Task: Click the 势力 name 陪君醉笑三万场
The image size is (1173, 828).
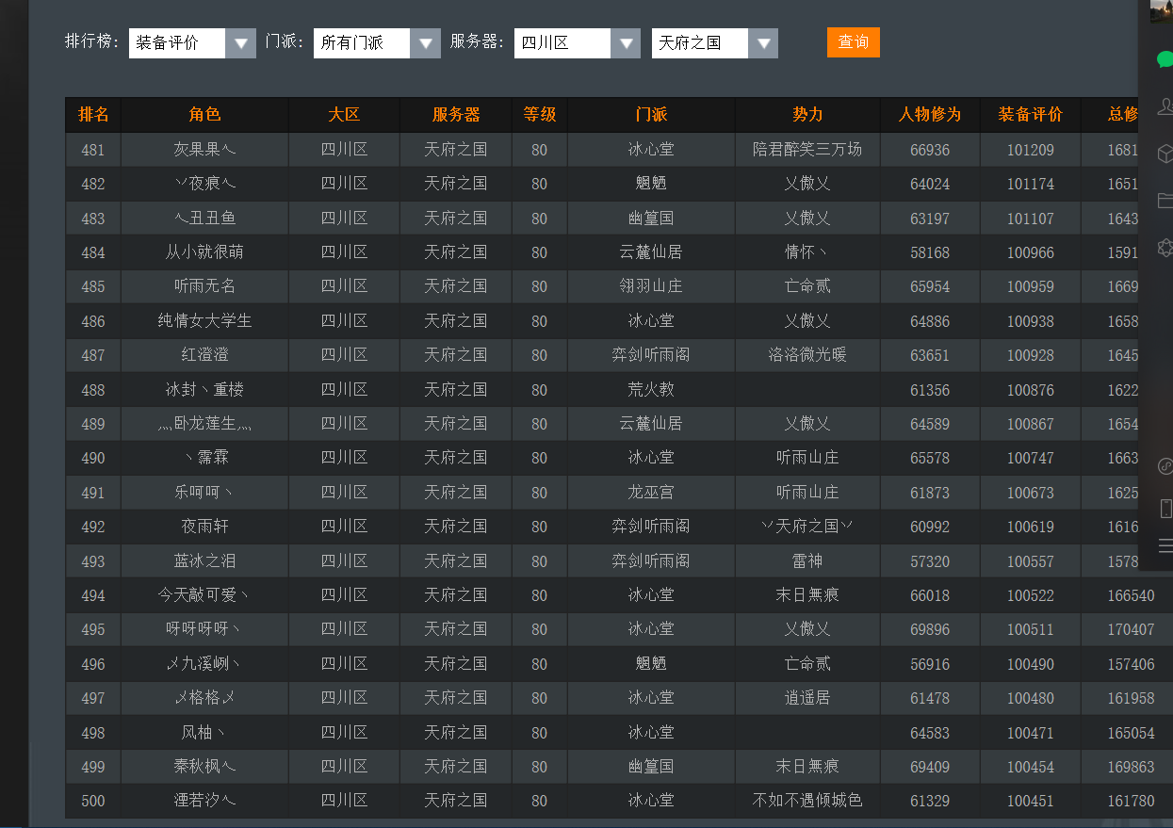Action: click(x=807, y=150)
